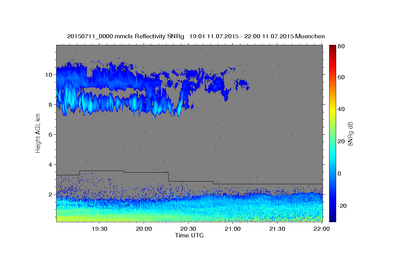The height and width of the screenshot is (266, 399).
Task: Click the dark blue bottom of colorbar
Action: point(332,218)
